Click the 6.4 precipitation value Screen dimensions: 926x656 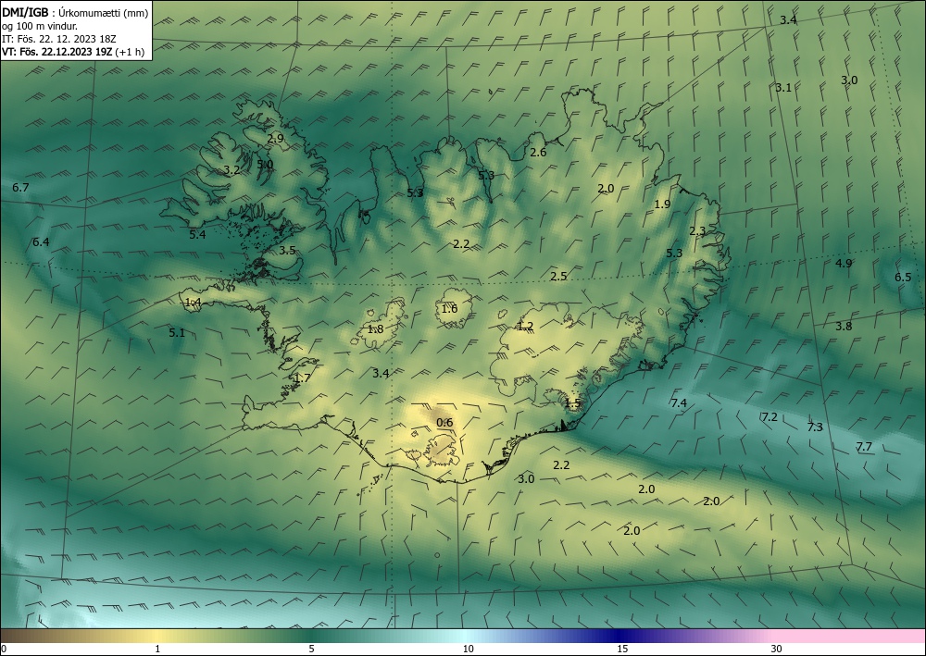[41, 241]
